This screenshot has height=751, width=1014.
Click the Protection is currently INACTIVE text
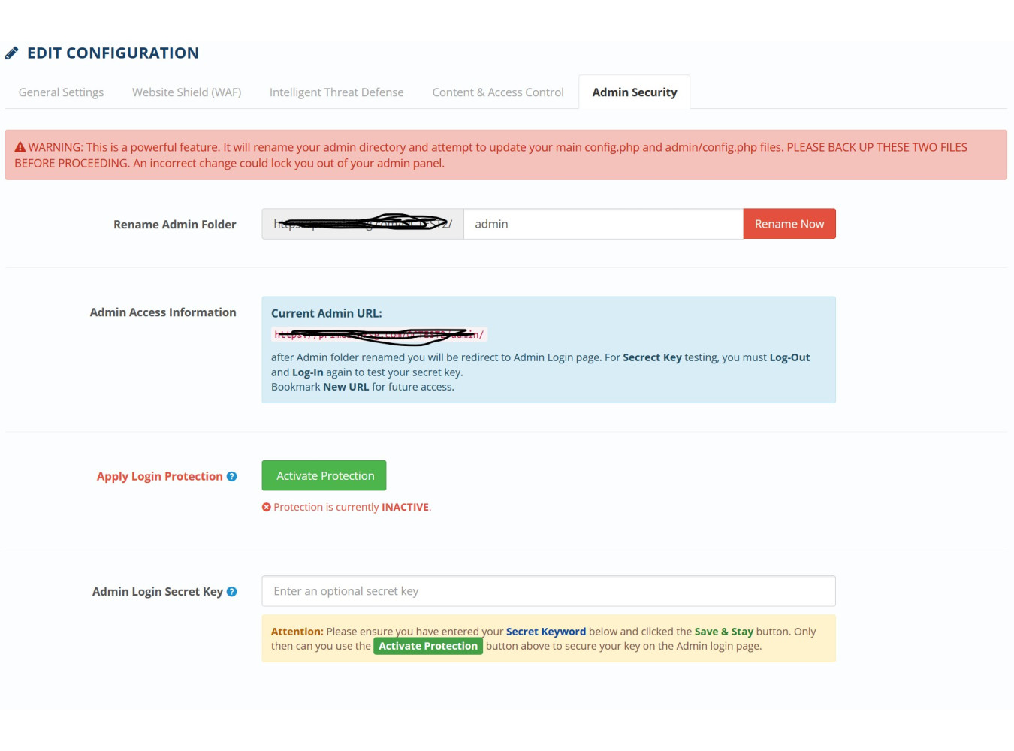[352, 508]
